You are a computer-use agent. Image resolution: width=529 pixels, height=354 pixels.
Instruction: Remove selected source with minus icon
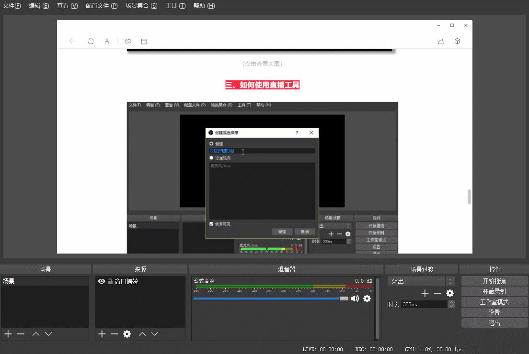click(115, 334)
